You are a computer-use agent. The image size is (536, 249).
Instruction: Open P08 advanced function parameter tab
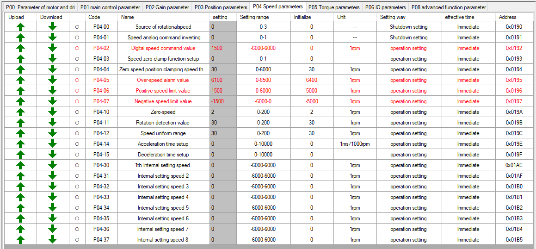coord(448,7)
